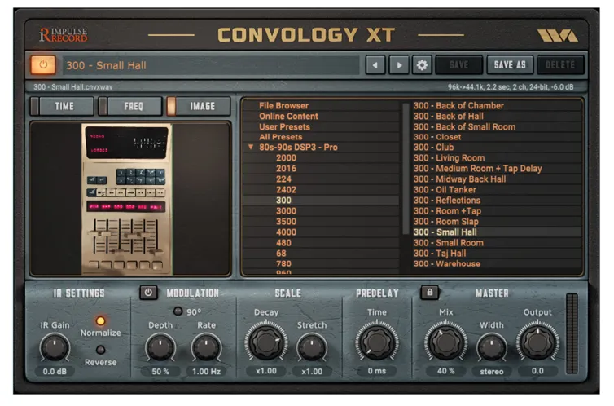The height and width of the screenshot is (406, 614).
Task: Click the Predelay 0 ms value field
Action: point(377,371)
